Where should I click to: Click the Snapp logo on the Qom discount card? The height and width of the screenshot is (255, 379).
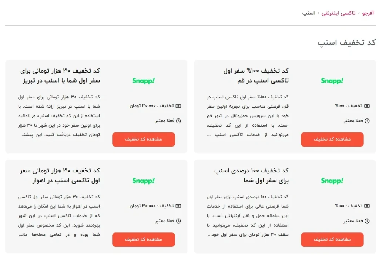(x=332, y=81)
